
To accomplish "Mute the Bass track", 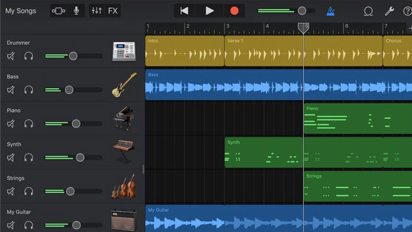I will click(11, 90).
